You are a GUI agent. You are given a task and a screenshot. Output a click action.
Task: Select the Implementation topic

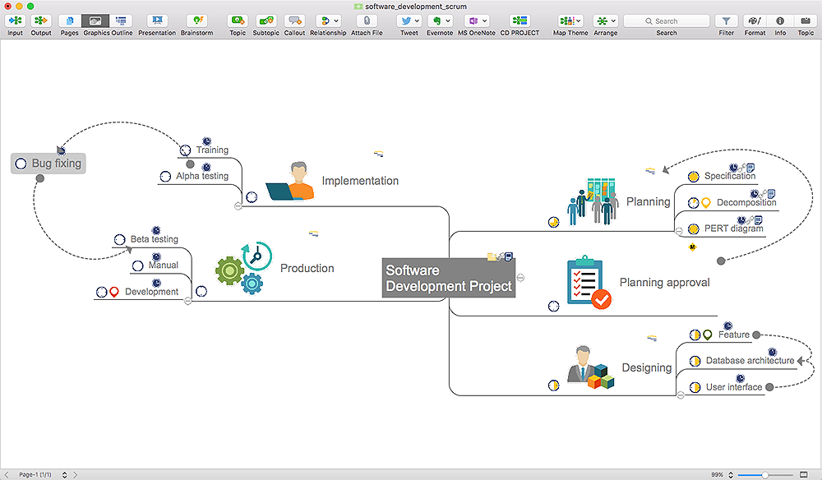click(360, 181)
